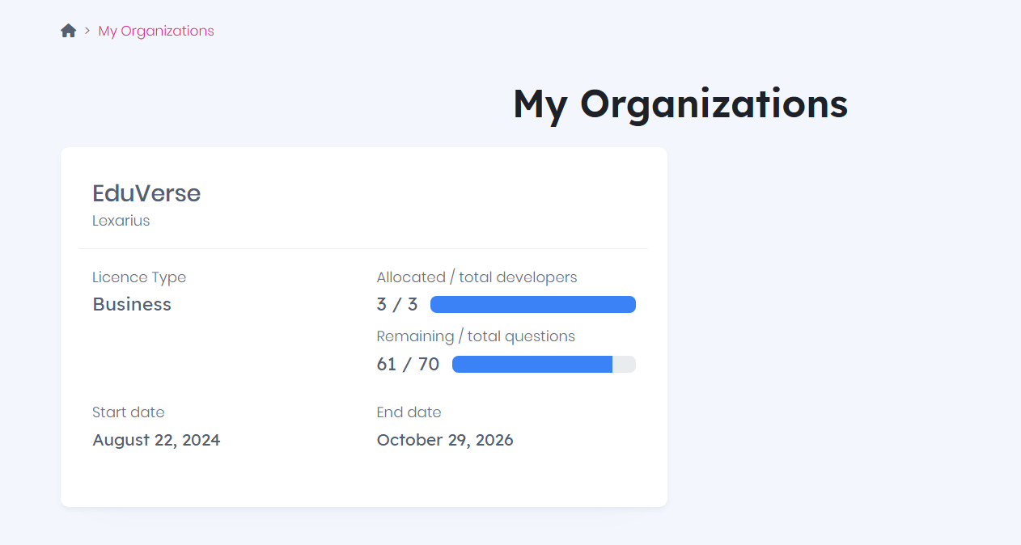
Task: Click the Remaining / total questions label
Action: (476, 336)
